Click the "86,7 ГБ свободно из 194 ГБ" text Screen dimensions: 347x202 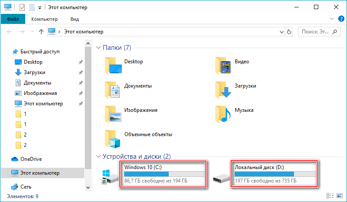tap(156, 181)
